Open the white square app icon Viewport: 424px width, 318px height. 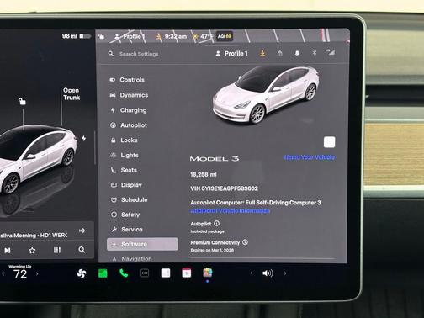(x=166, y=273)
